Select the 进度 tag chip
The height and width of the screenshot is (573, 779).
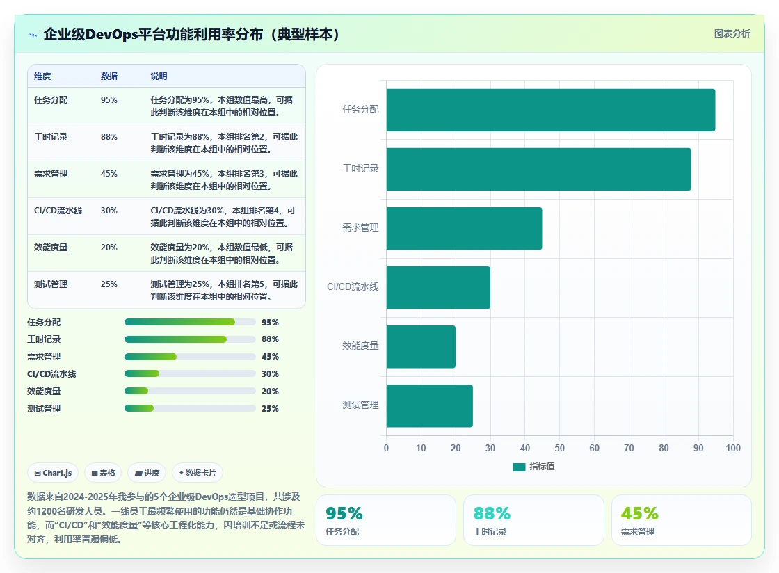[147, 473]
